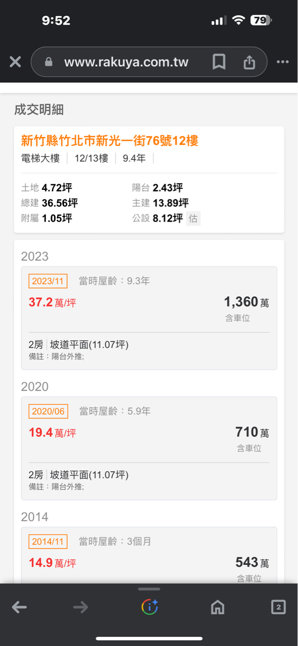Open the 1,360 萬 transaction record
The image size is (298, 646).
(149, 318)
